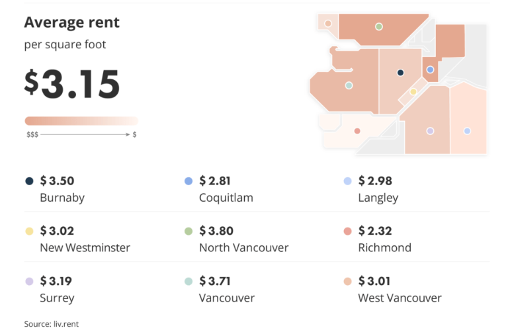Screen dimensions: 508x332
Task: Click the Richmond legend label
Action: 384,247
